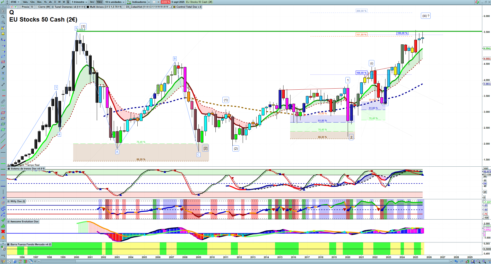This screenshot has width=491, height=264.
Task: Click the scrollbar left arrow
Action: click(39, 261)
